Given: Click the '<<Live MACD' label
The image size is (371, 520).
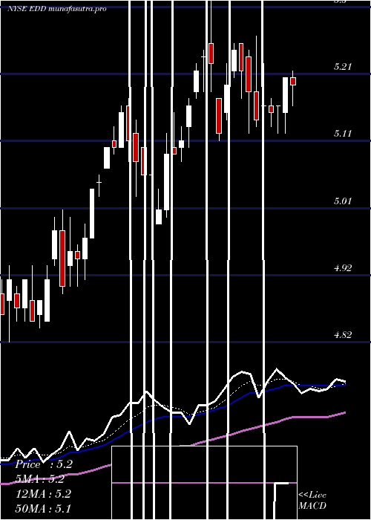Looking at the screenshot, I should (312, 501).
